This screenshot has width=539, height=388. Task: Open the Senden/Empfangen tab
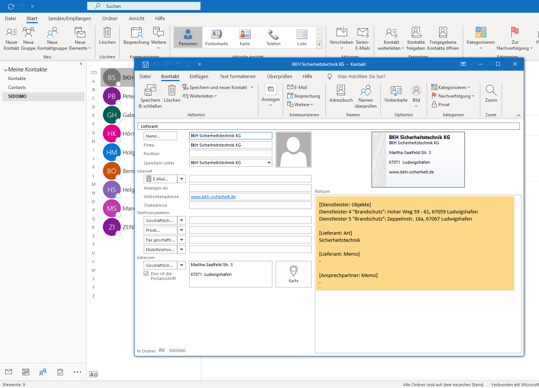click(70, 18)
